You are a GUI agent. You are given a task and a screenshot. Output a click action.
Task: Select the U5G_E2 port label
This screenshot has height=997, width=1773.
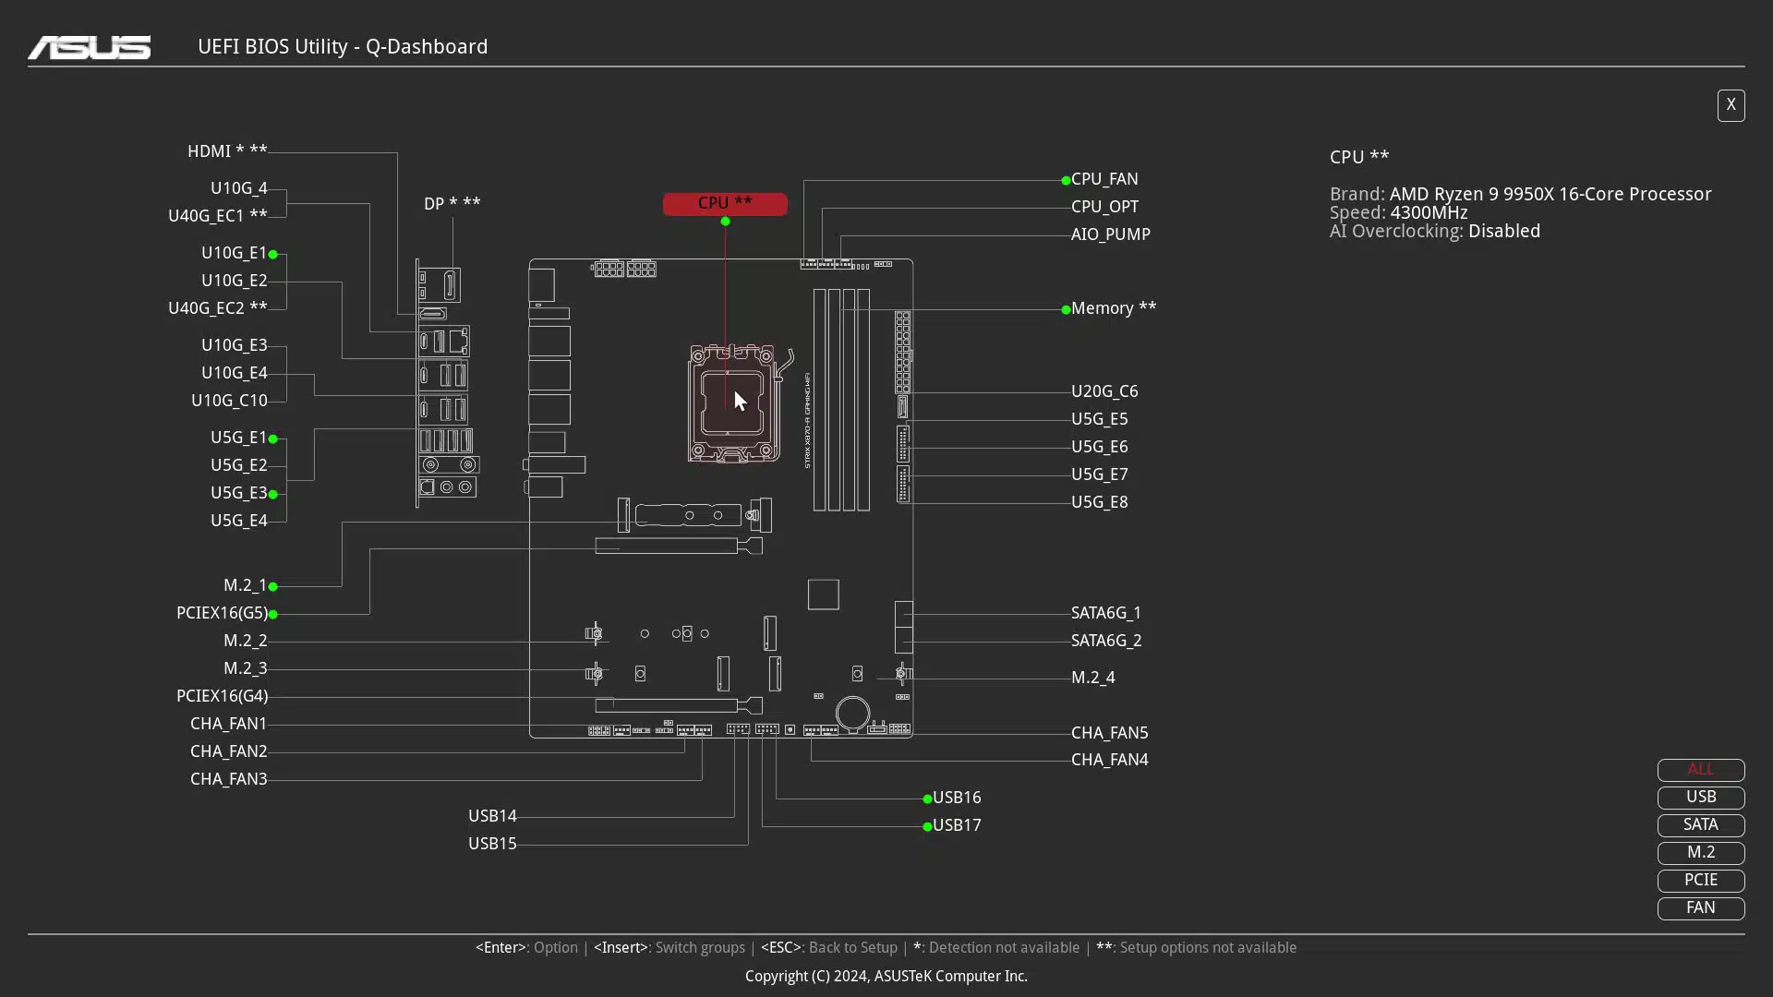239,465
